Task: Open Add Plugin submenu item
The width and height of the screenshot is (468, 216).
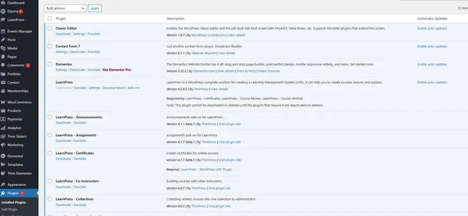Action: click(9, 209)
